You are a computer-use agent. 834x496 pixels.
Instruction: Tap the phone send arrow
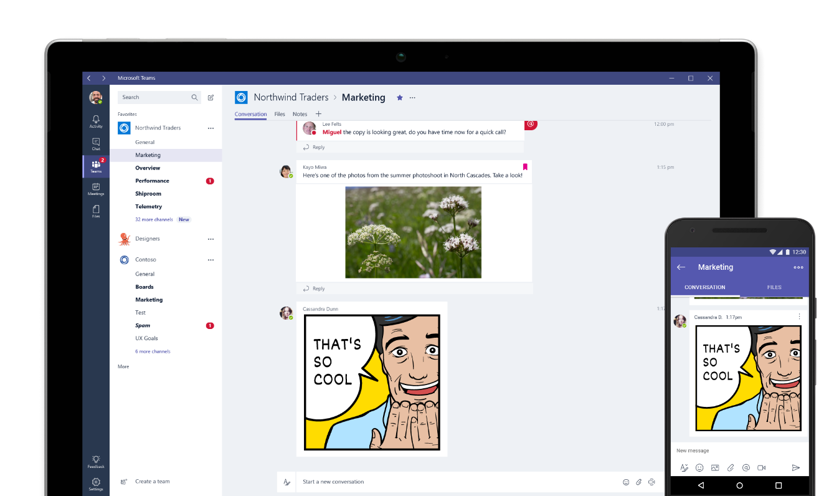click(795, 467)
